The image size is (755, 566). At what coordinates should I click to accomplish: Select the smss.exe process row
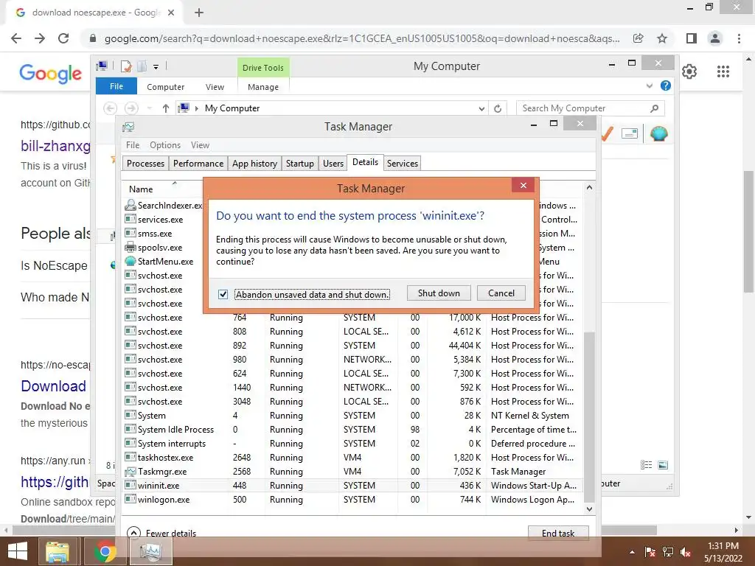164,234
